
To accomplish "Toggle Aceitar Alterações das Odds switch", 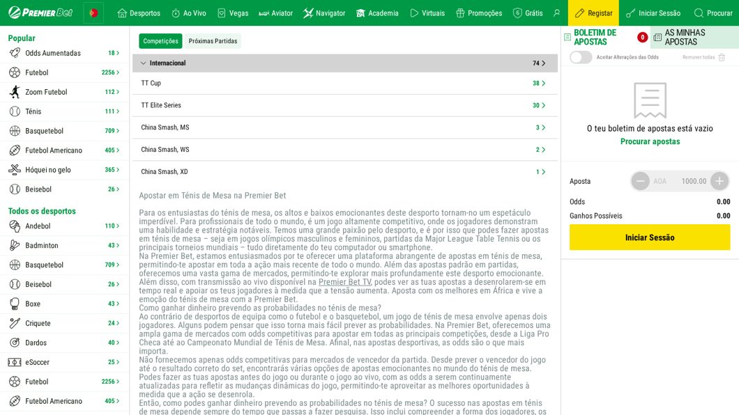I will pos(581,57).
